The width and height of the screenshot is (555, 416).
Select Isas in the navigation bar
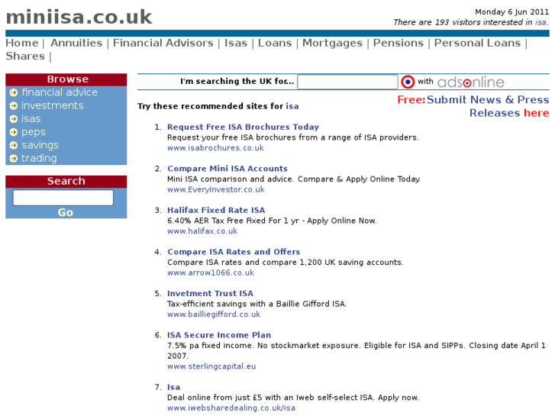click(x=236, y=43)
